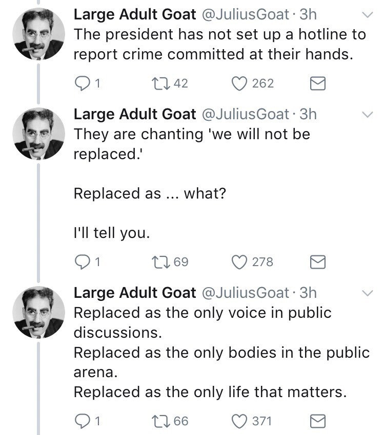
Task: Like the tweet with 371 likes
Action: pyautogui.click(x=240, y=421)
